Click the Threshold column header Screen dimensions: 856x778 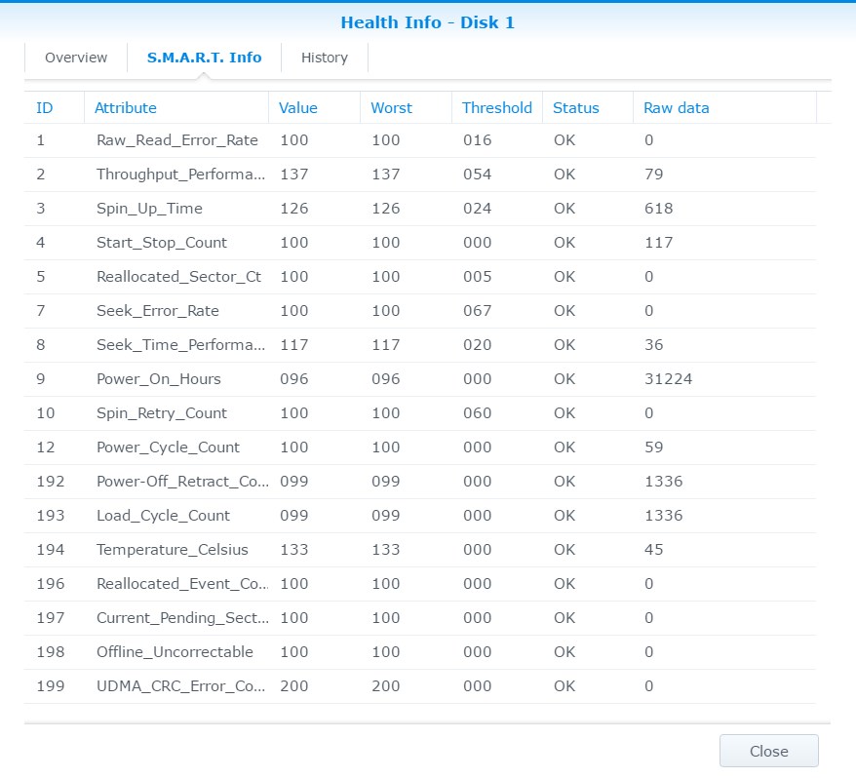point(497,107)
